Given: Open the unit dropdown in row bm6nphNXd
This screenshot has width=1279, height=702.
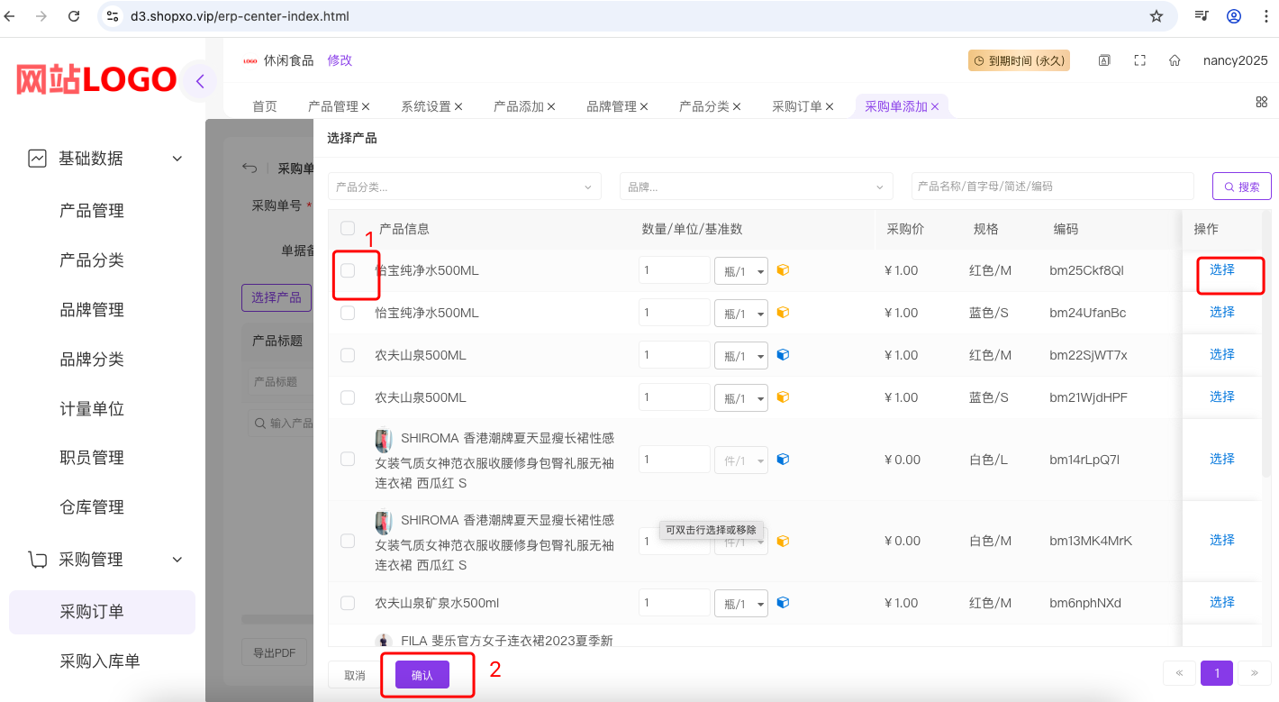Looking at the screenshot, I should tap(741, 603).
